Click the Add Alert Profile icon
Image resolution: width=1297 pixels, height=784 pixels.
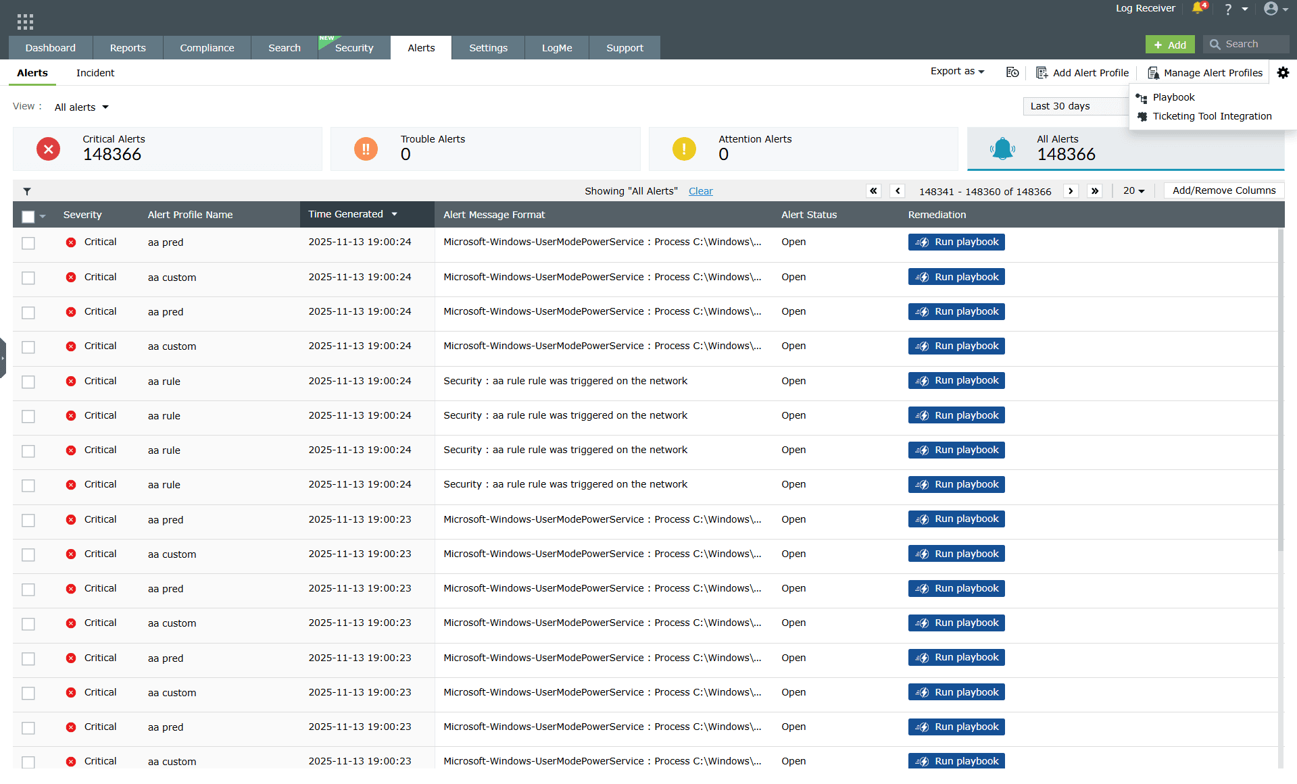coord(1041,72)
